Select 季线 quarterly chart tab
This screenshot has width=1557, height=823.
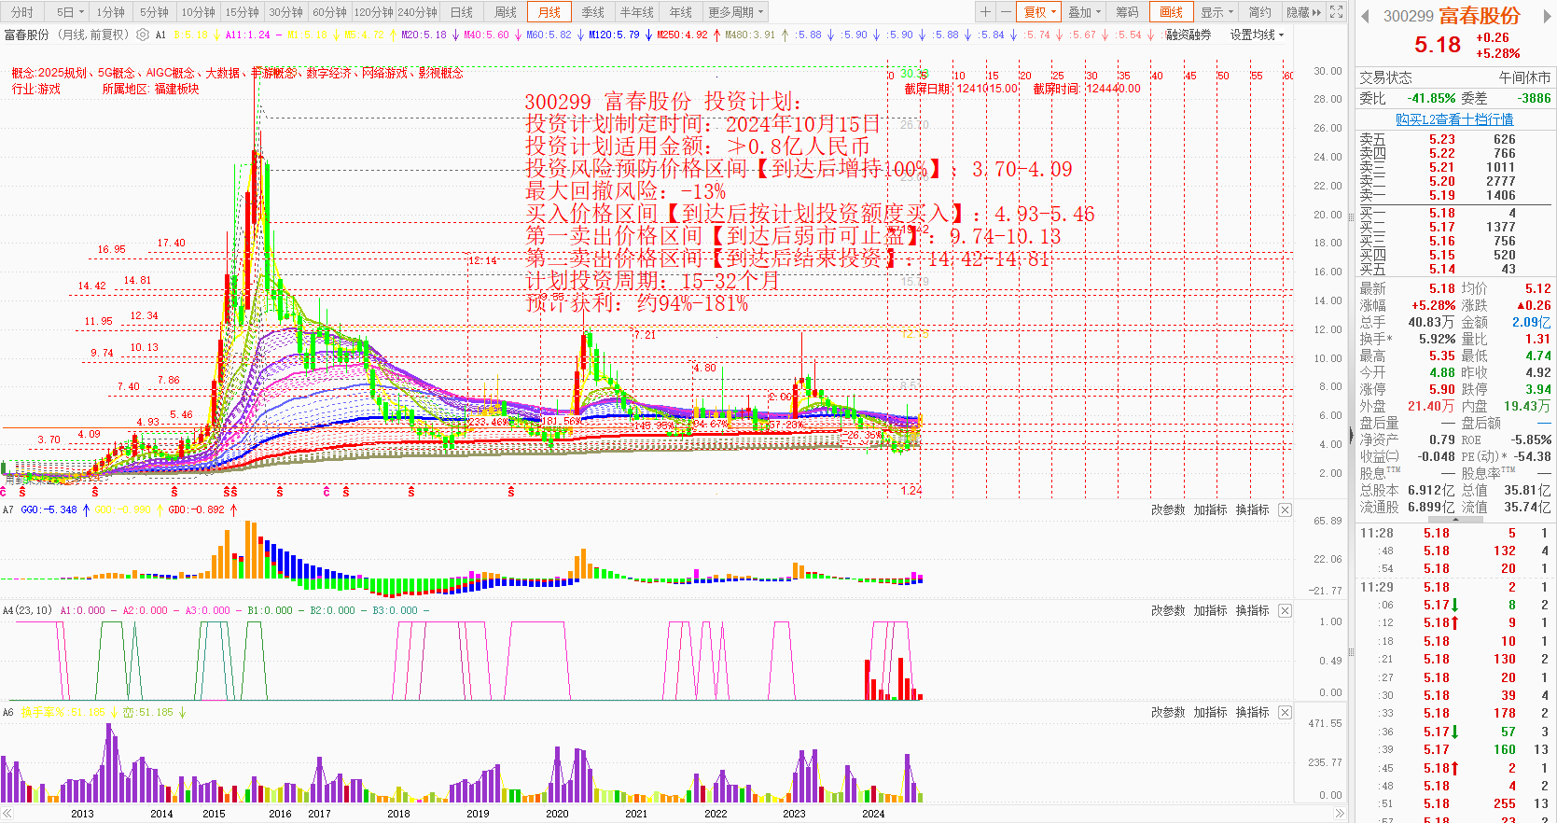click(592, 12)
